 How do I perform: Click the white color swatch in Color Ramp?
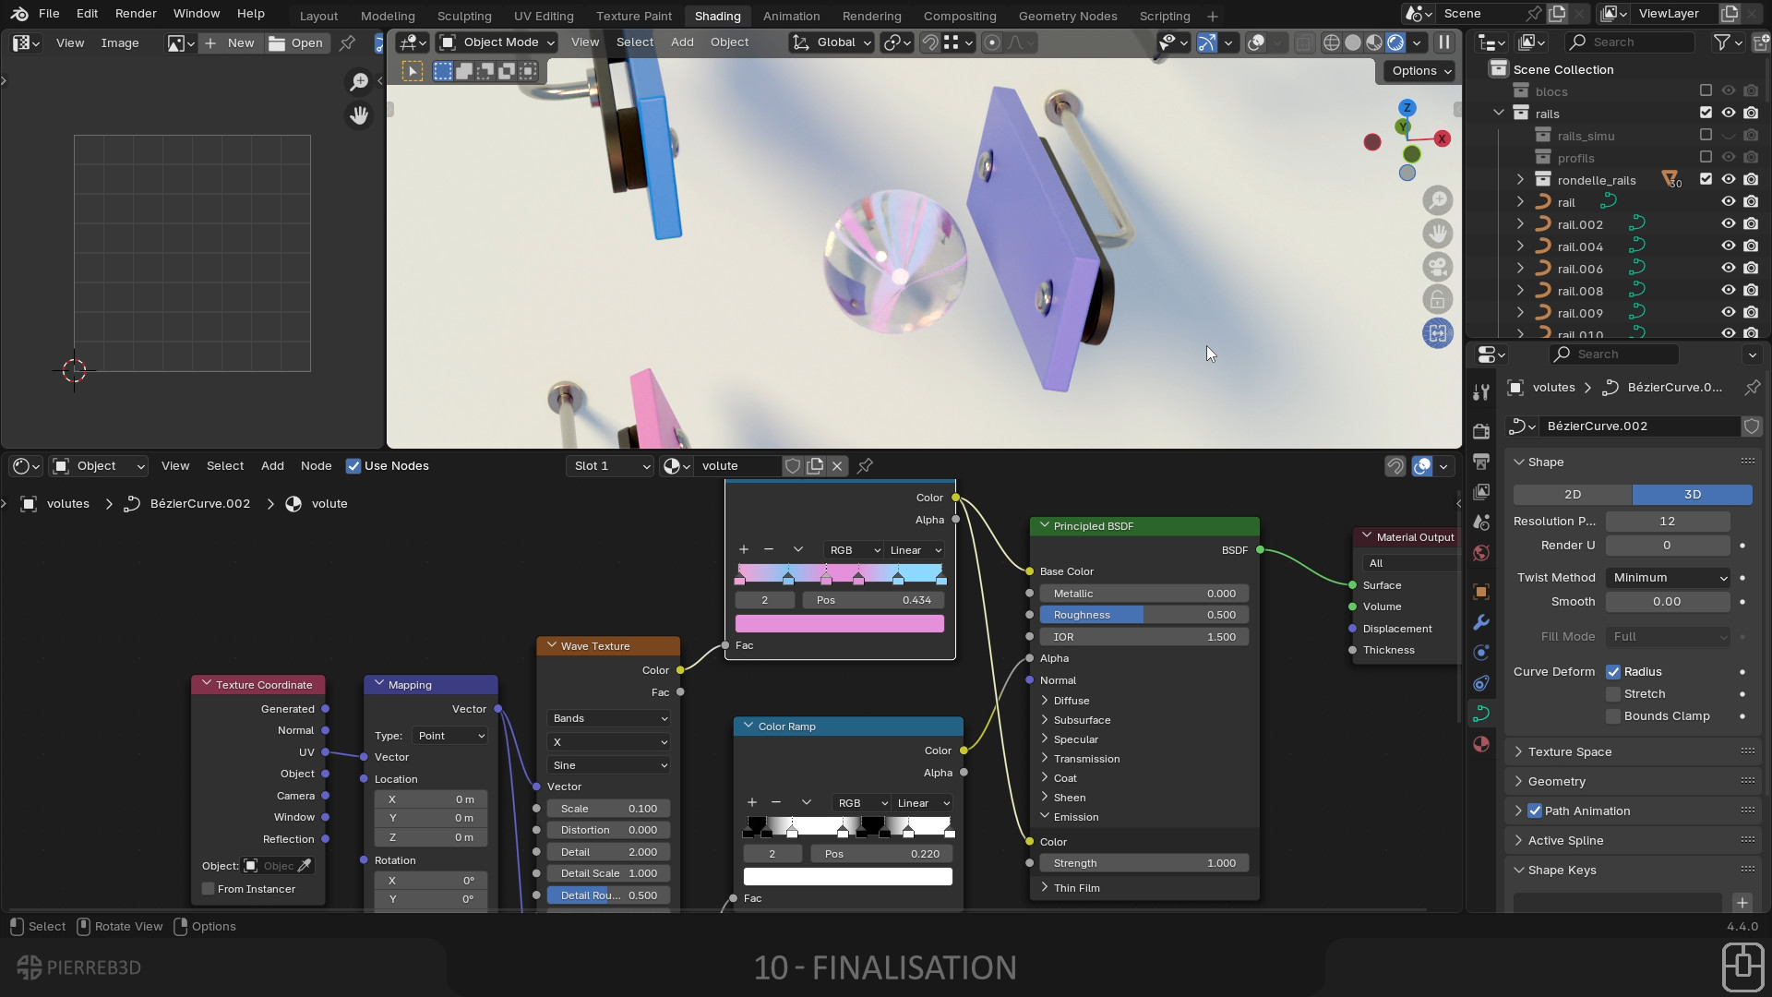coord(848,877)
